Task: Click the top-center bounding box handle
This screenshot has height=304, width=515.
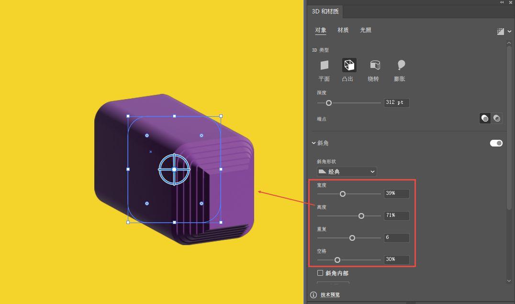Action: tap(174, 116)
